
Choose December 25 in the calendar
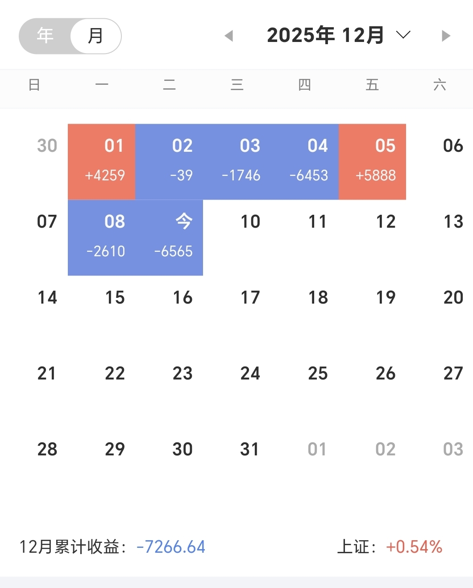(x=318, y=374)
